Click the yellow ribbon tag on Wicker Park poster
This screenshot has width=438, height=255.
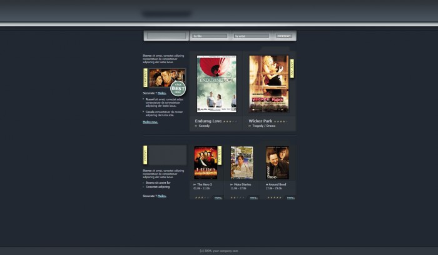coord(292,69)
